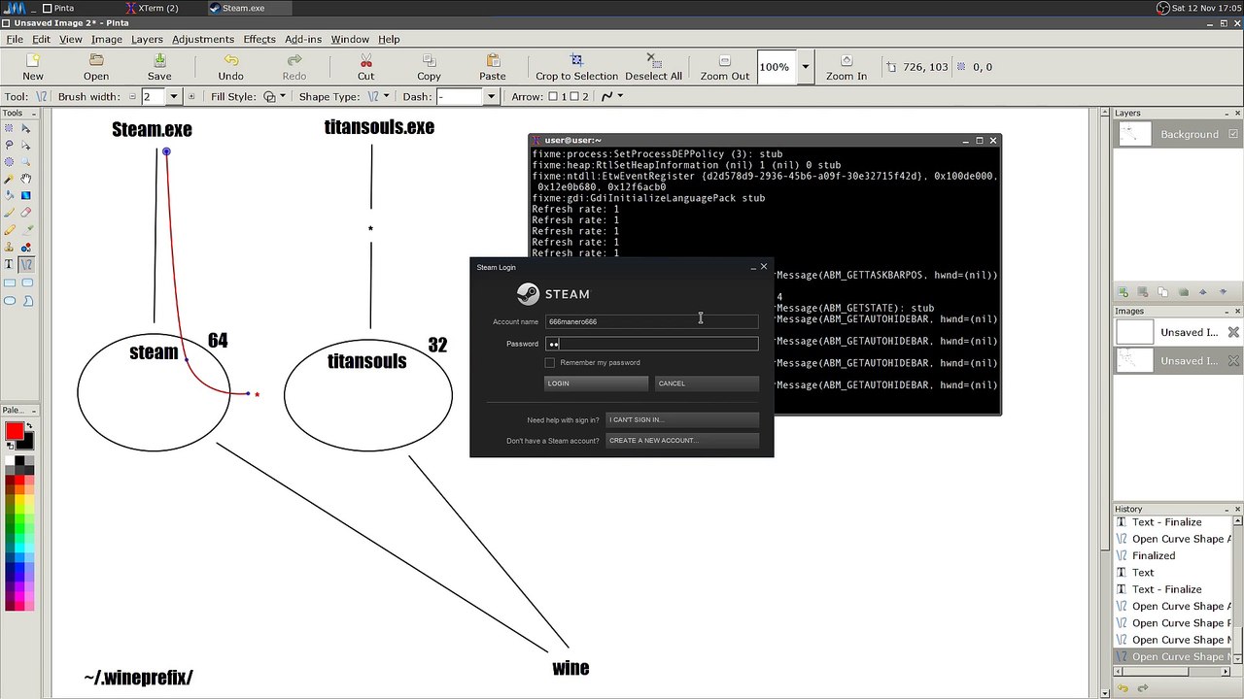Click the Paste toolbar icon
This screenshot has width=1244, height=699.
click(x=493, y=67)
